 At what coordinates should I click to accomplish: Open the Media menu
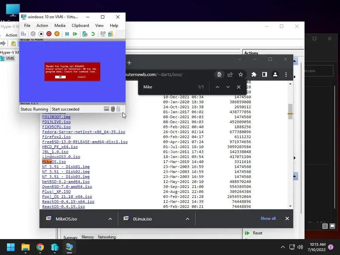(60, 26)
